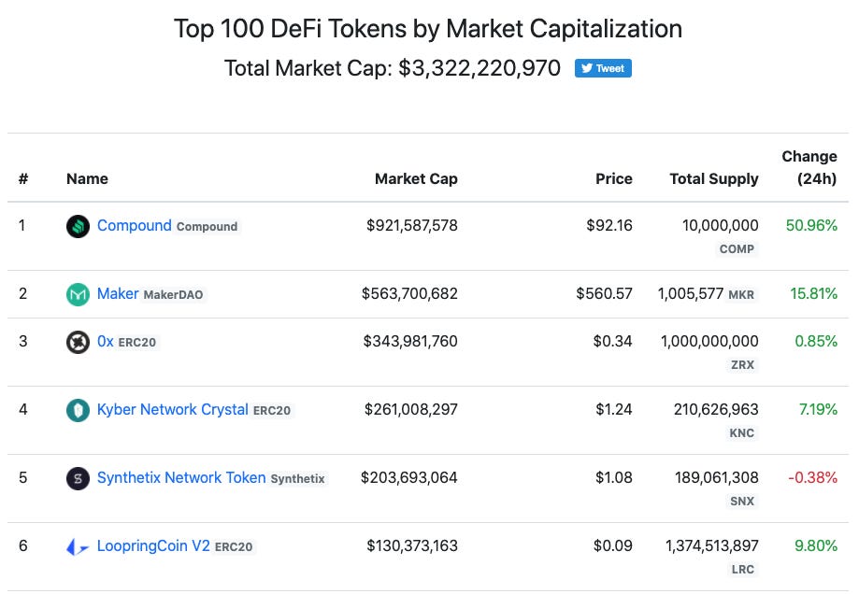Click the Name column header
This screenshot has height=594, width=859.
pos(87,178)
